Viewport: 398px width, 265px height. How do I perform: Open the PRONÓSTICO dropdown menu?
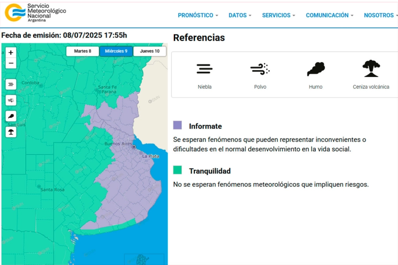(x=198, y=15)
